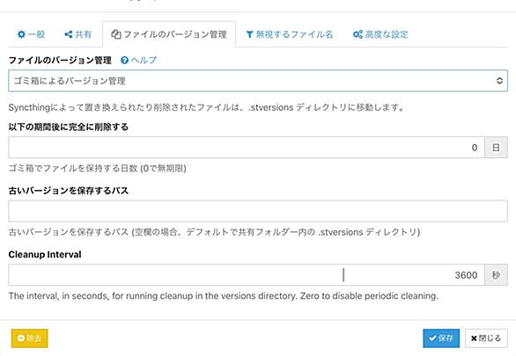Save settings with the 保存 button
516x356 pixels.
coord(441,338)
